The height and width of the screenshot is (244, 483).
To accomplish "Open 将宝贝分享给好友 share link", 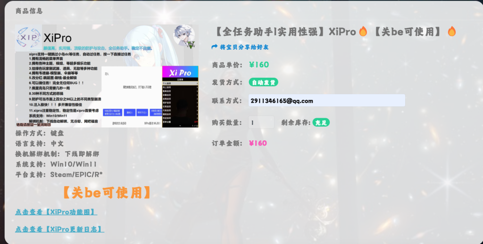I will pyautogui.click(x=244, y=47).
